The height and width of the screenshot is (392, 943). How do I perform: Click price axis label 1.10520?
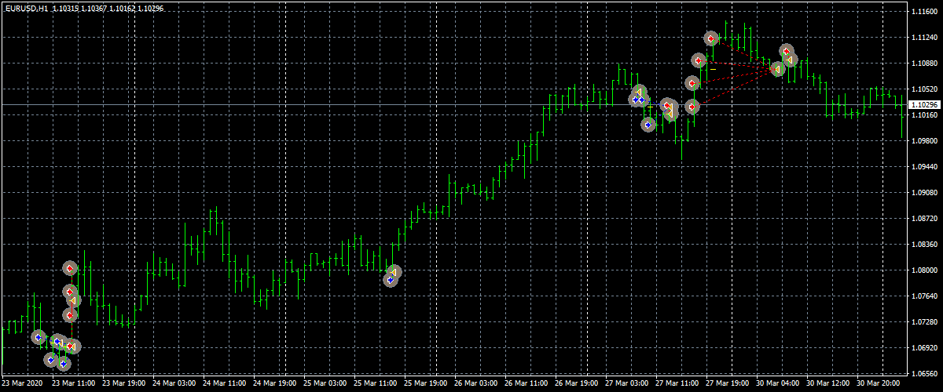click(x=924, y=89)
